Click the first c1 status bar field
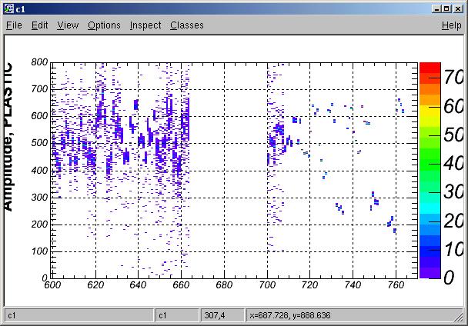This screenshot has width=468, height=326. [x=79, y=315]
